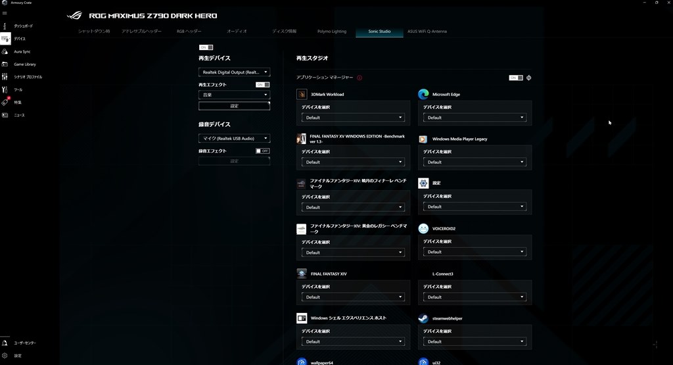Open the 設定 app device dropdown

click(475, 207)
